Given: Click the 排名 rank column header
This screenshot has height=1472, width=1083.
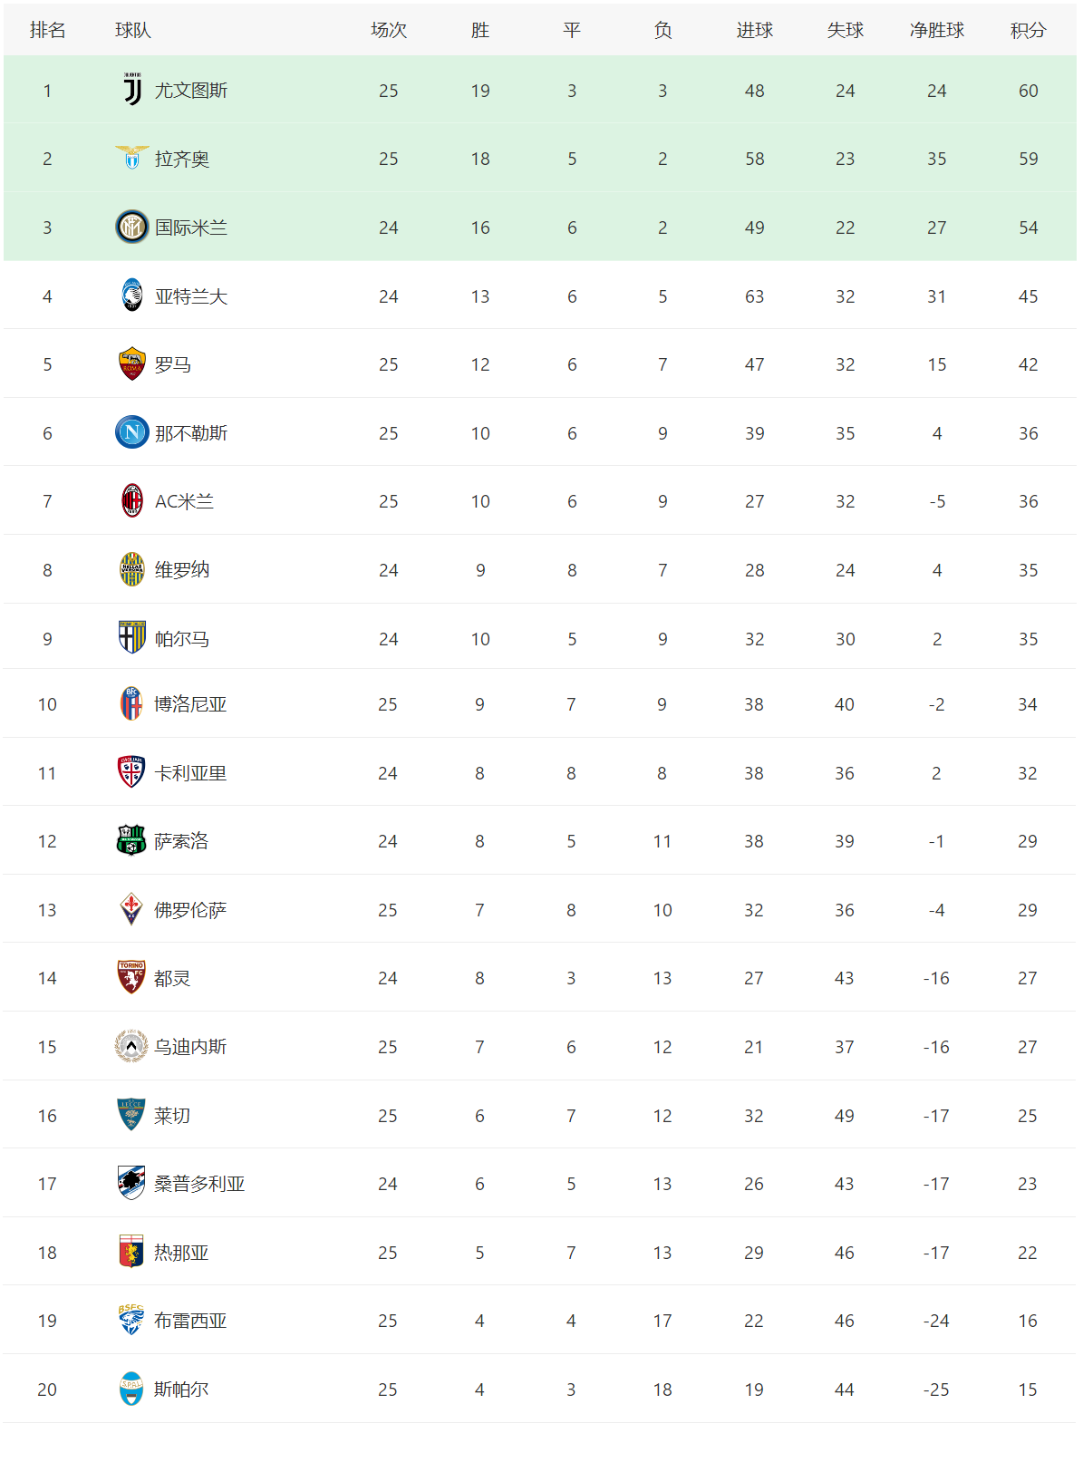Looking at the screenshot, I should [x=47, y=30].
